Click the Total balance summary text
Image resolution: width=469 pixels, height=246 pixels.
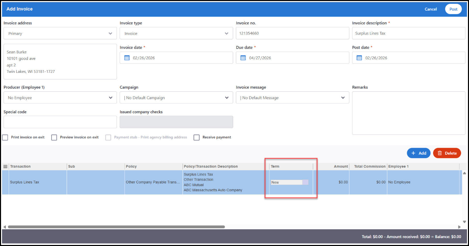click(x=411, y=237)
